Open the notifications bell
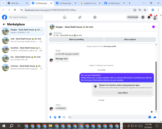The height and width of the screenshot is (129, 162). [x=149, y=17]
